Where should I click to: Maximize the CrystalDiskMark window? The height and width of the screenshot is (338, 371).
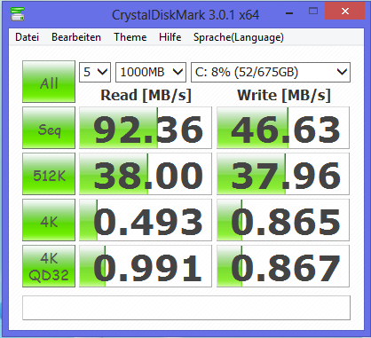[x=313, y=12]
